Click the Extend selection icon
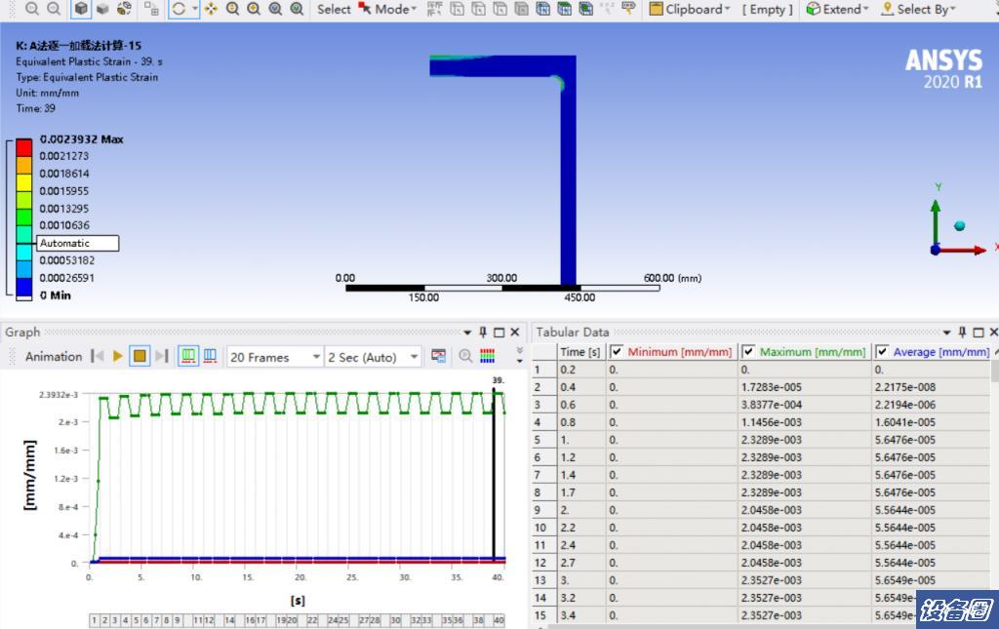Image resolution: width=999 pixels, height=629 pixels. point(813,9)
